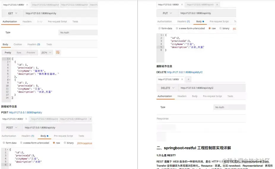Image resolution: width=275 pixels, height=169 pixels.
Task: Open Headers tab in DELETE panel
Action: (182, 96)
